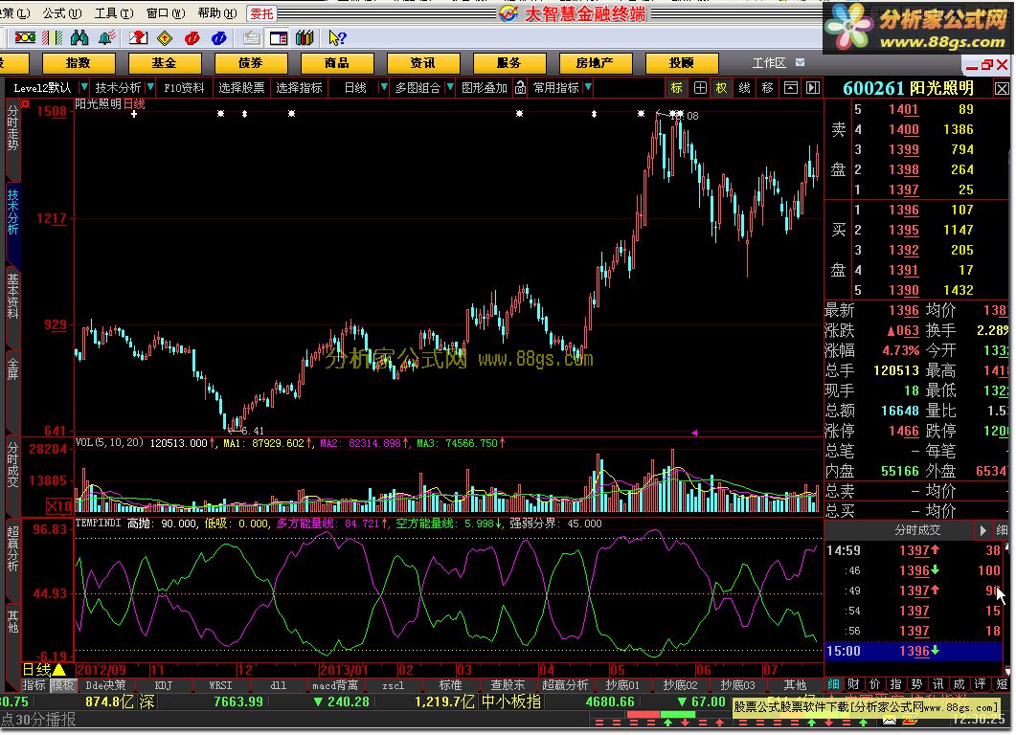The image size is (1016, 735).
Task: Click the cursor help question icon
Action: pyautogui.click(x=337, y=38)
